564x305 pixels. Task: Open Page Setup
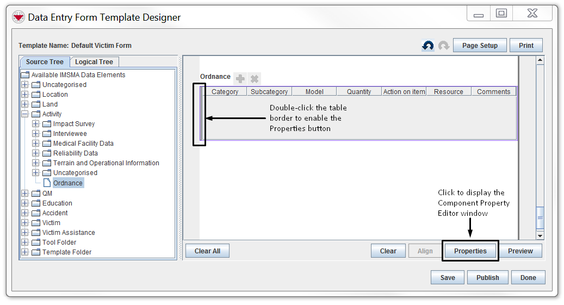point(479,46)
